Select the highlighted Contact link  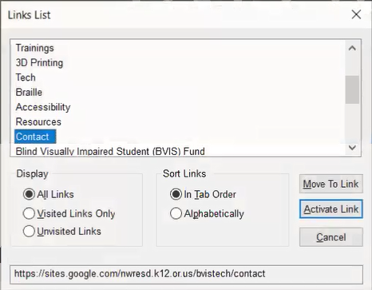(x=35, y=137)
